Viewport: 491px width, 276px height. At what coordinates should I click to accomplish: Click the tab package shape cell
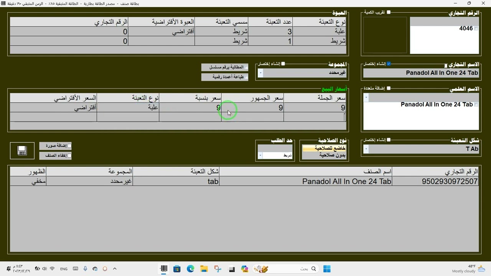click(x=176, y=181)
